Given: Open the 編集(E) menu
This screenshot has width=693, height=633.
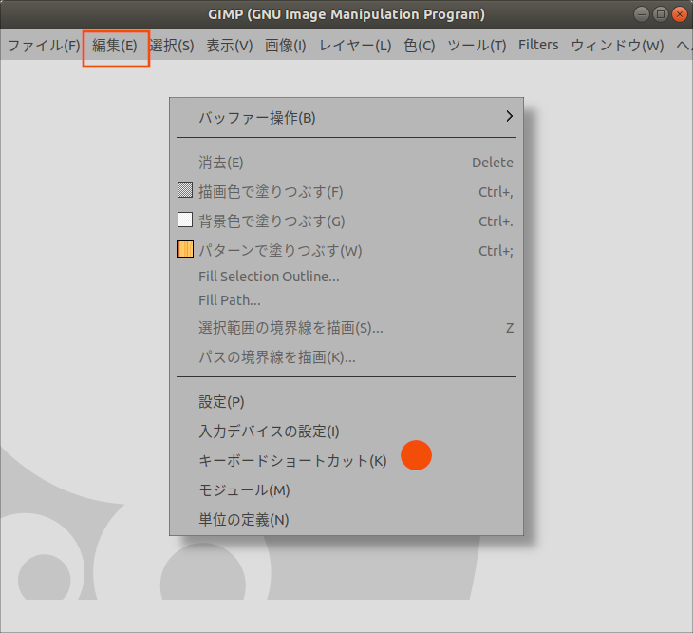Looking at the screenshot, I should [x=115, y=45].
